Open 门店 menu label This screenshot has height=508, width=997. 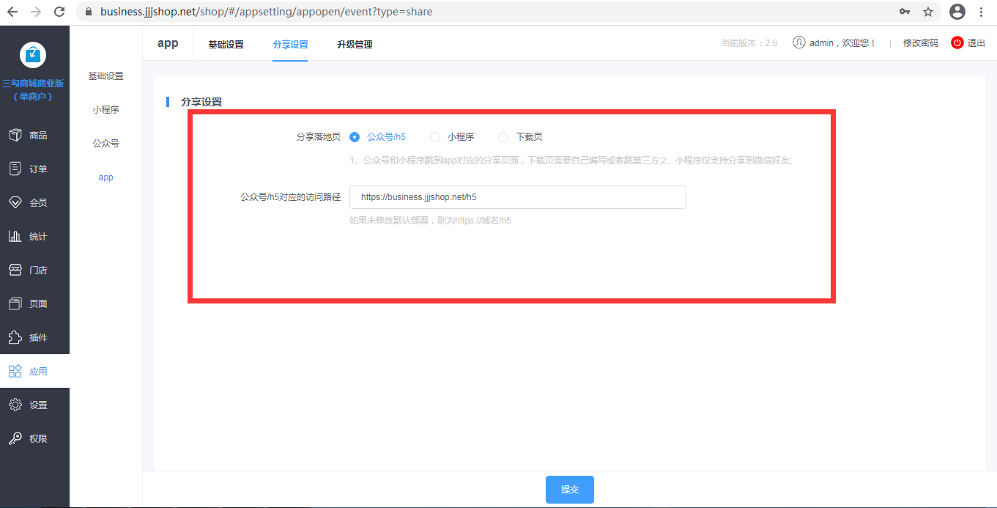tap(38, 270)
